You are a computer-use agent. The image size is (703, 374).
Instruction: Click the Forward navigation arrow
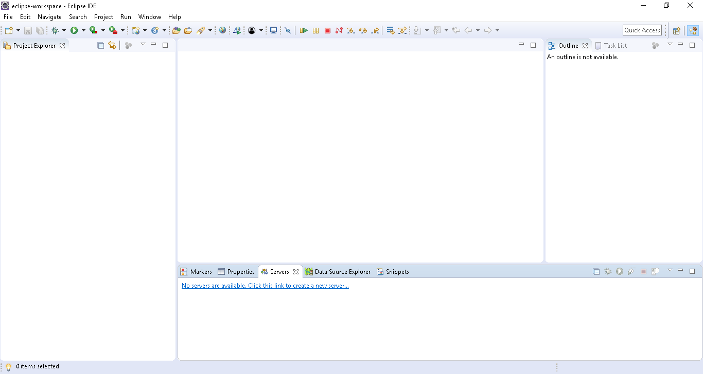pos(488,30)
